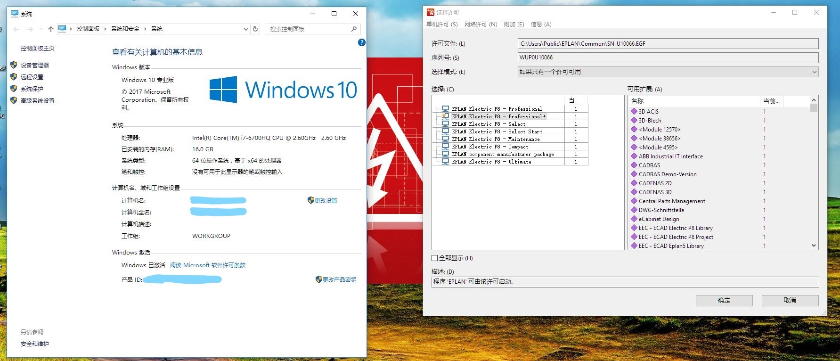The image size is (840, 361).
Task: Click the 许可文件 path input field
Action: 667,44
